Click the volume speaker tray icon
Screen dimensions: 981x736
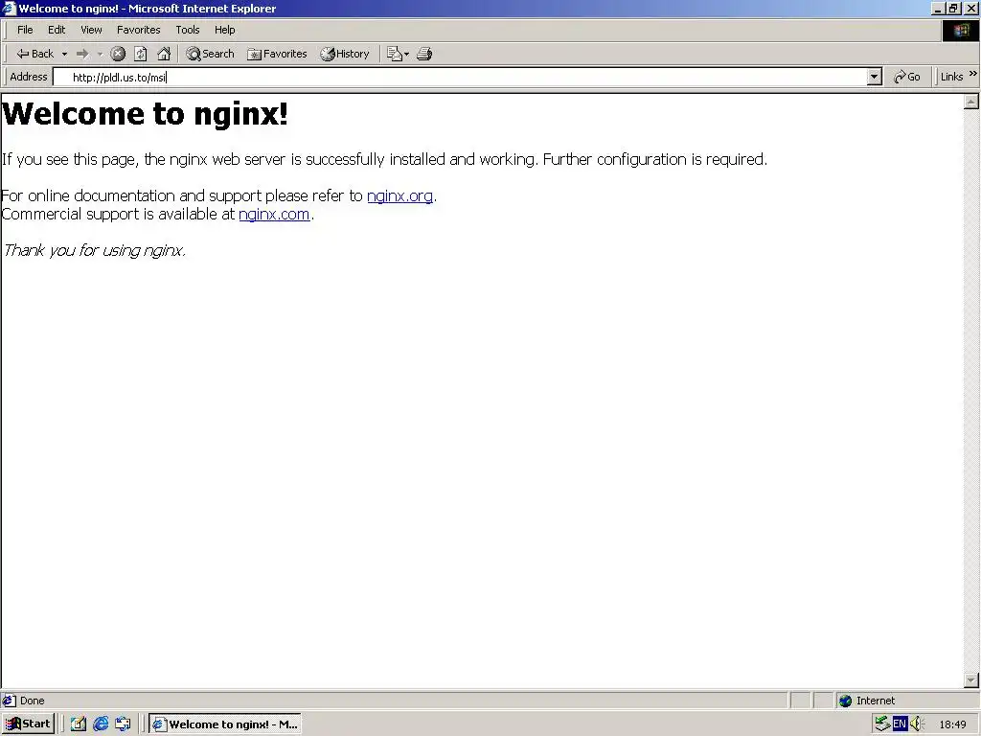point(917,724)
